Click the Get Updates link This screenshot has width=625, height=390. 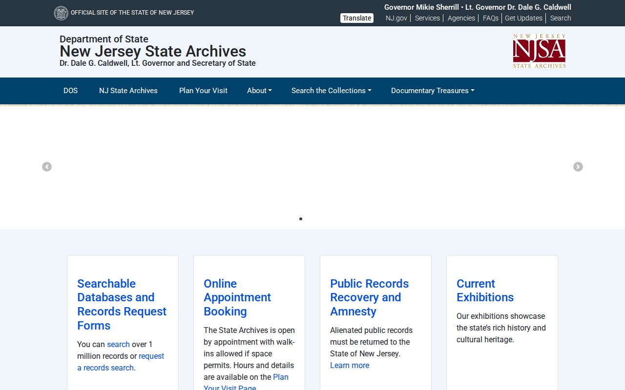523,18
